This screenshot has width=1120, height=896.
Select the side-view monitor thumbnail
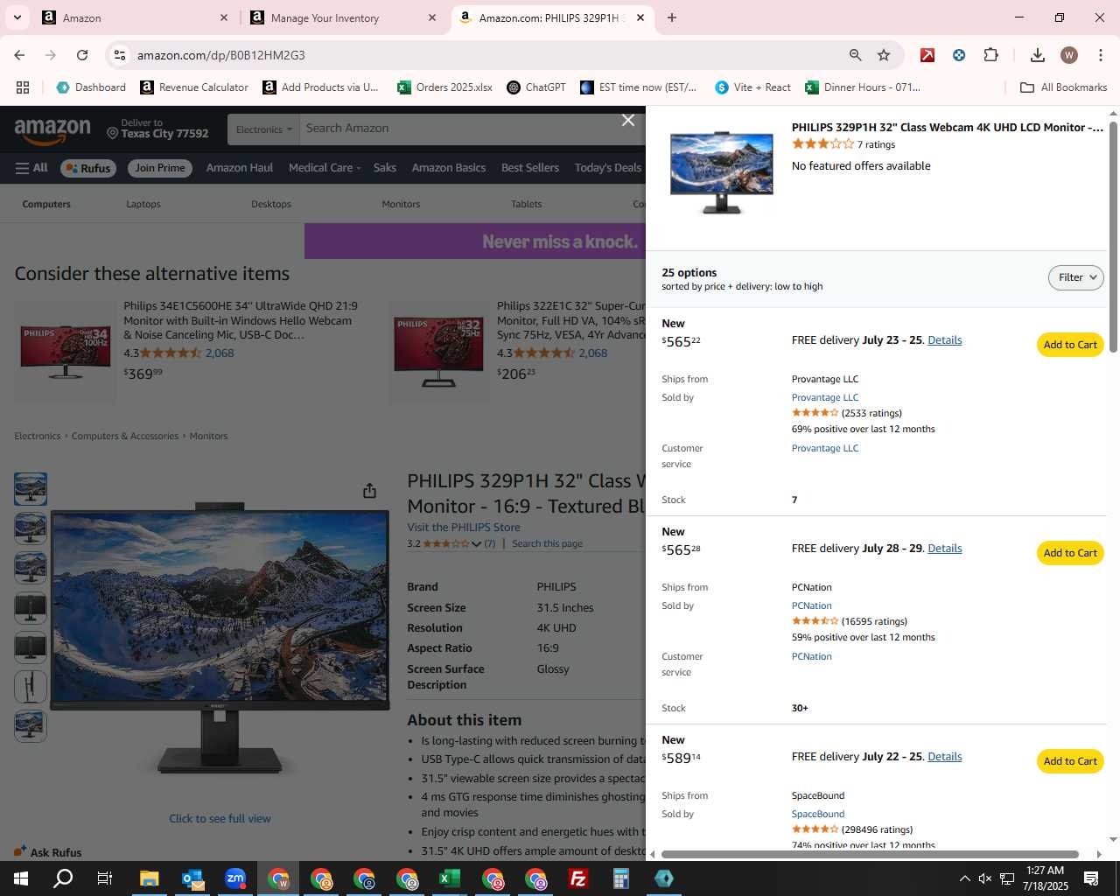point(31,686)
